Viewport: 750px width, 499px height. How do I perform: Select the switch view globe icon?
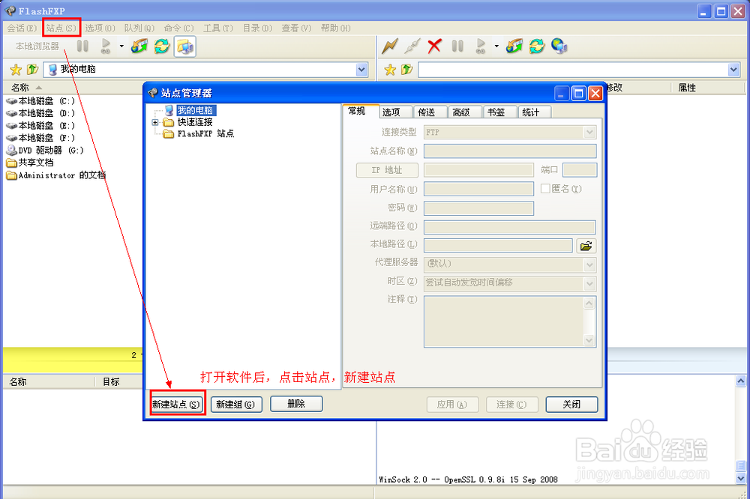pos(557,46)
